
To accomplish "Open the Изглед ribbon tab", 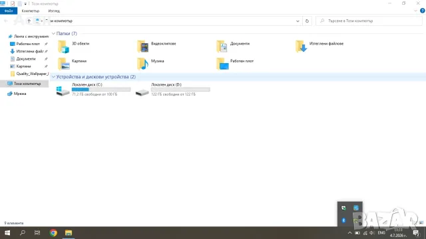I will 54,11.
